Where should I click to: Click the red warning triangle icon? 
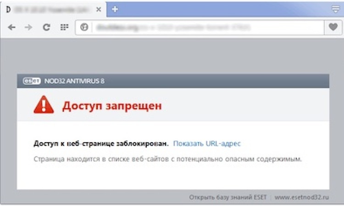(x=44, y=105)
